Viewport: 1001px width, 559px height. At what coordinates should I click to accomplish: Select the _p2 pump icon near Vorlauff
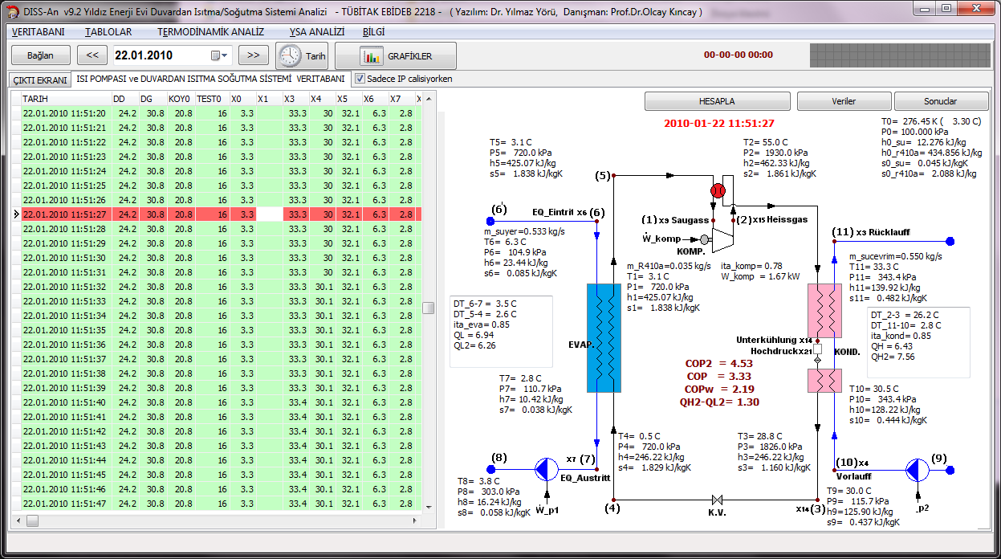click(917, 468)
